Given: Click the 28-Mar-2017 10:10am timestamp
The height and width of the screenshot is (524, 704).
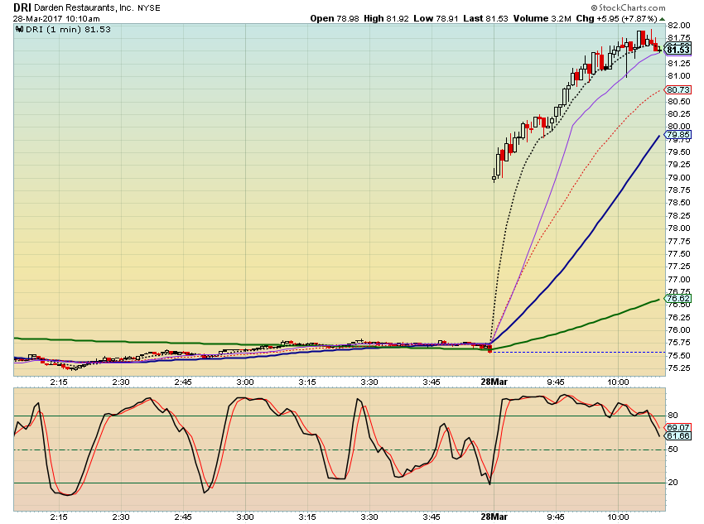Looking at the screenshot, I should coord(56,19).
